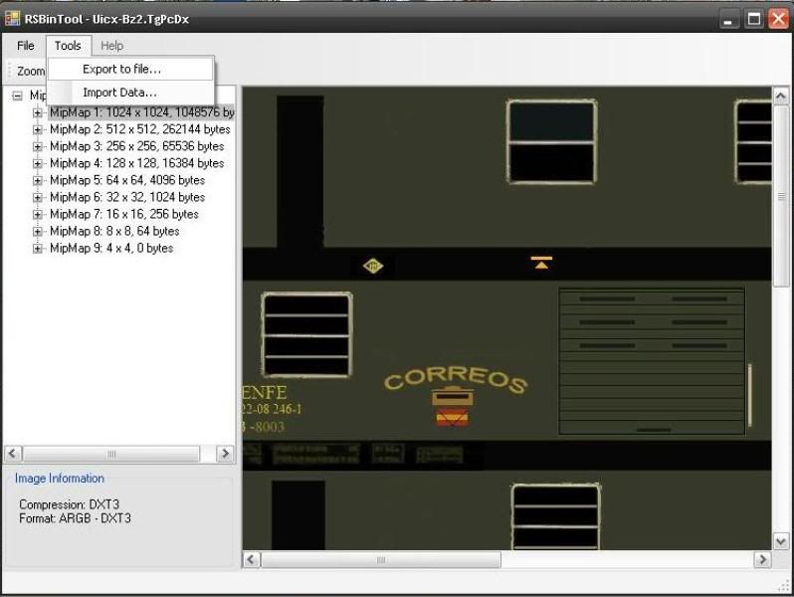794x597 pixels.
Task: Select MipMap 1: 1024 x 1024 row
Action: (141, 112)
